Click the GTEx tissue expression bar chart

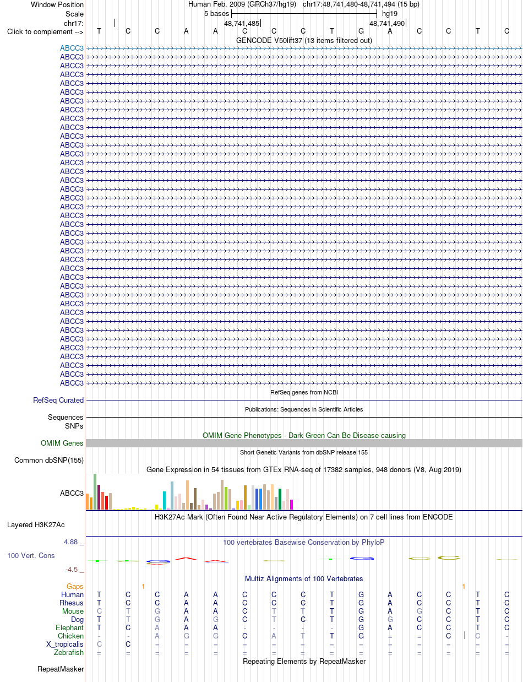[x=190, y=492]
